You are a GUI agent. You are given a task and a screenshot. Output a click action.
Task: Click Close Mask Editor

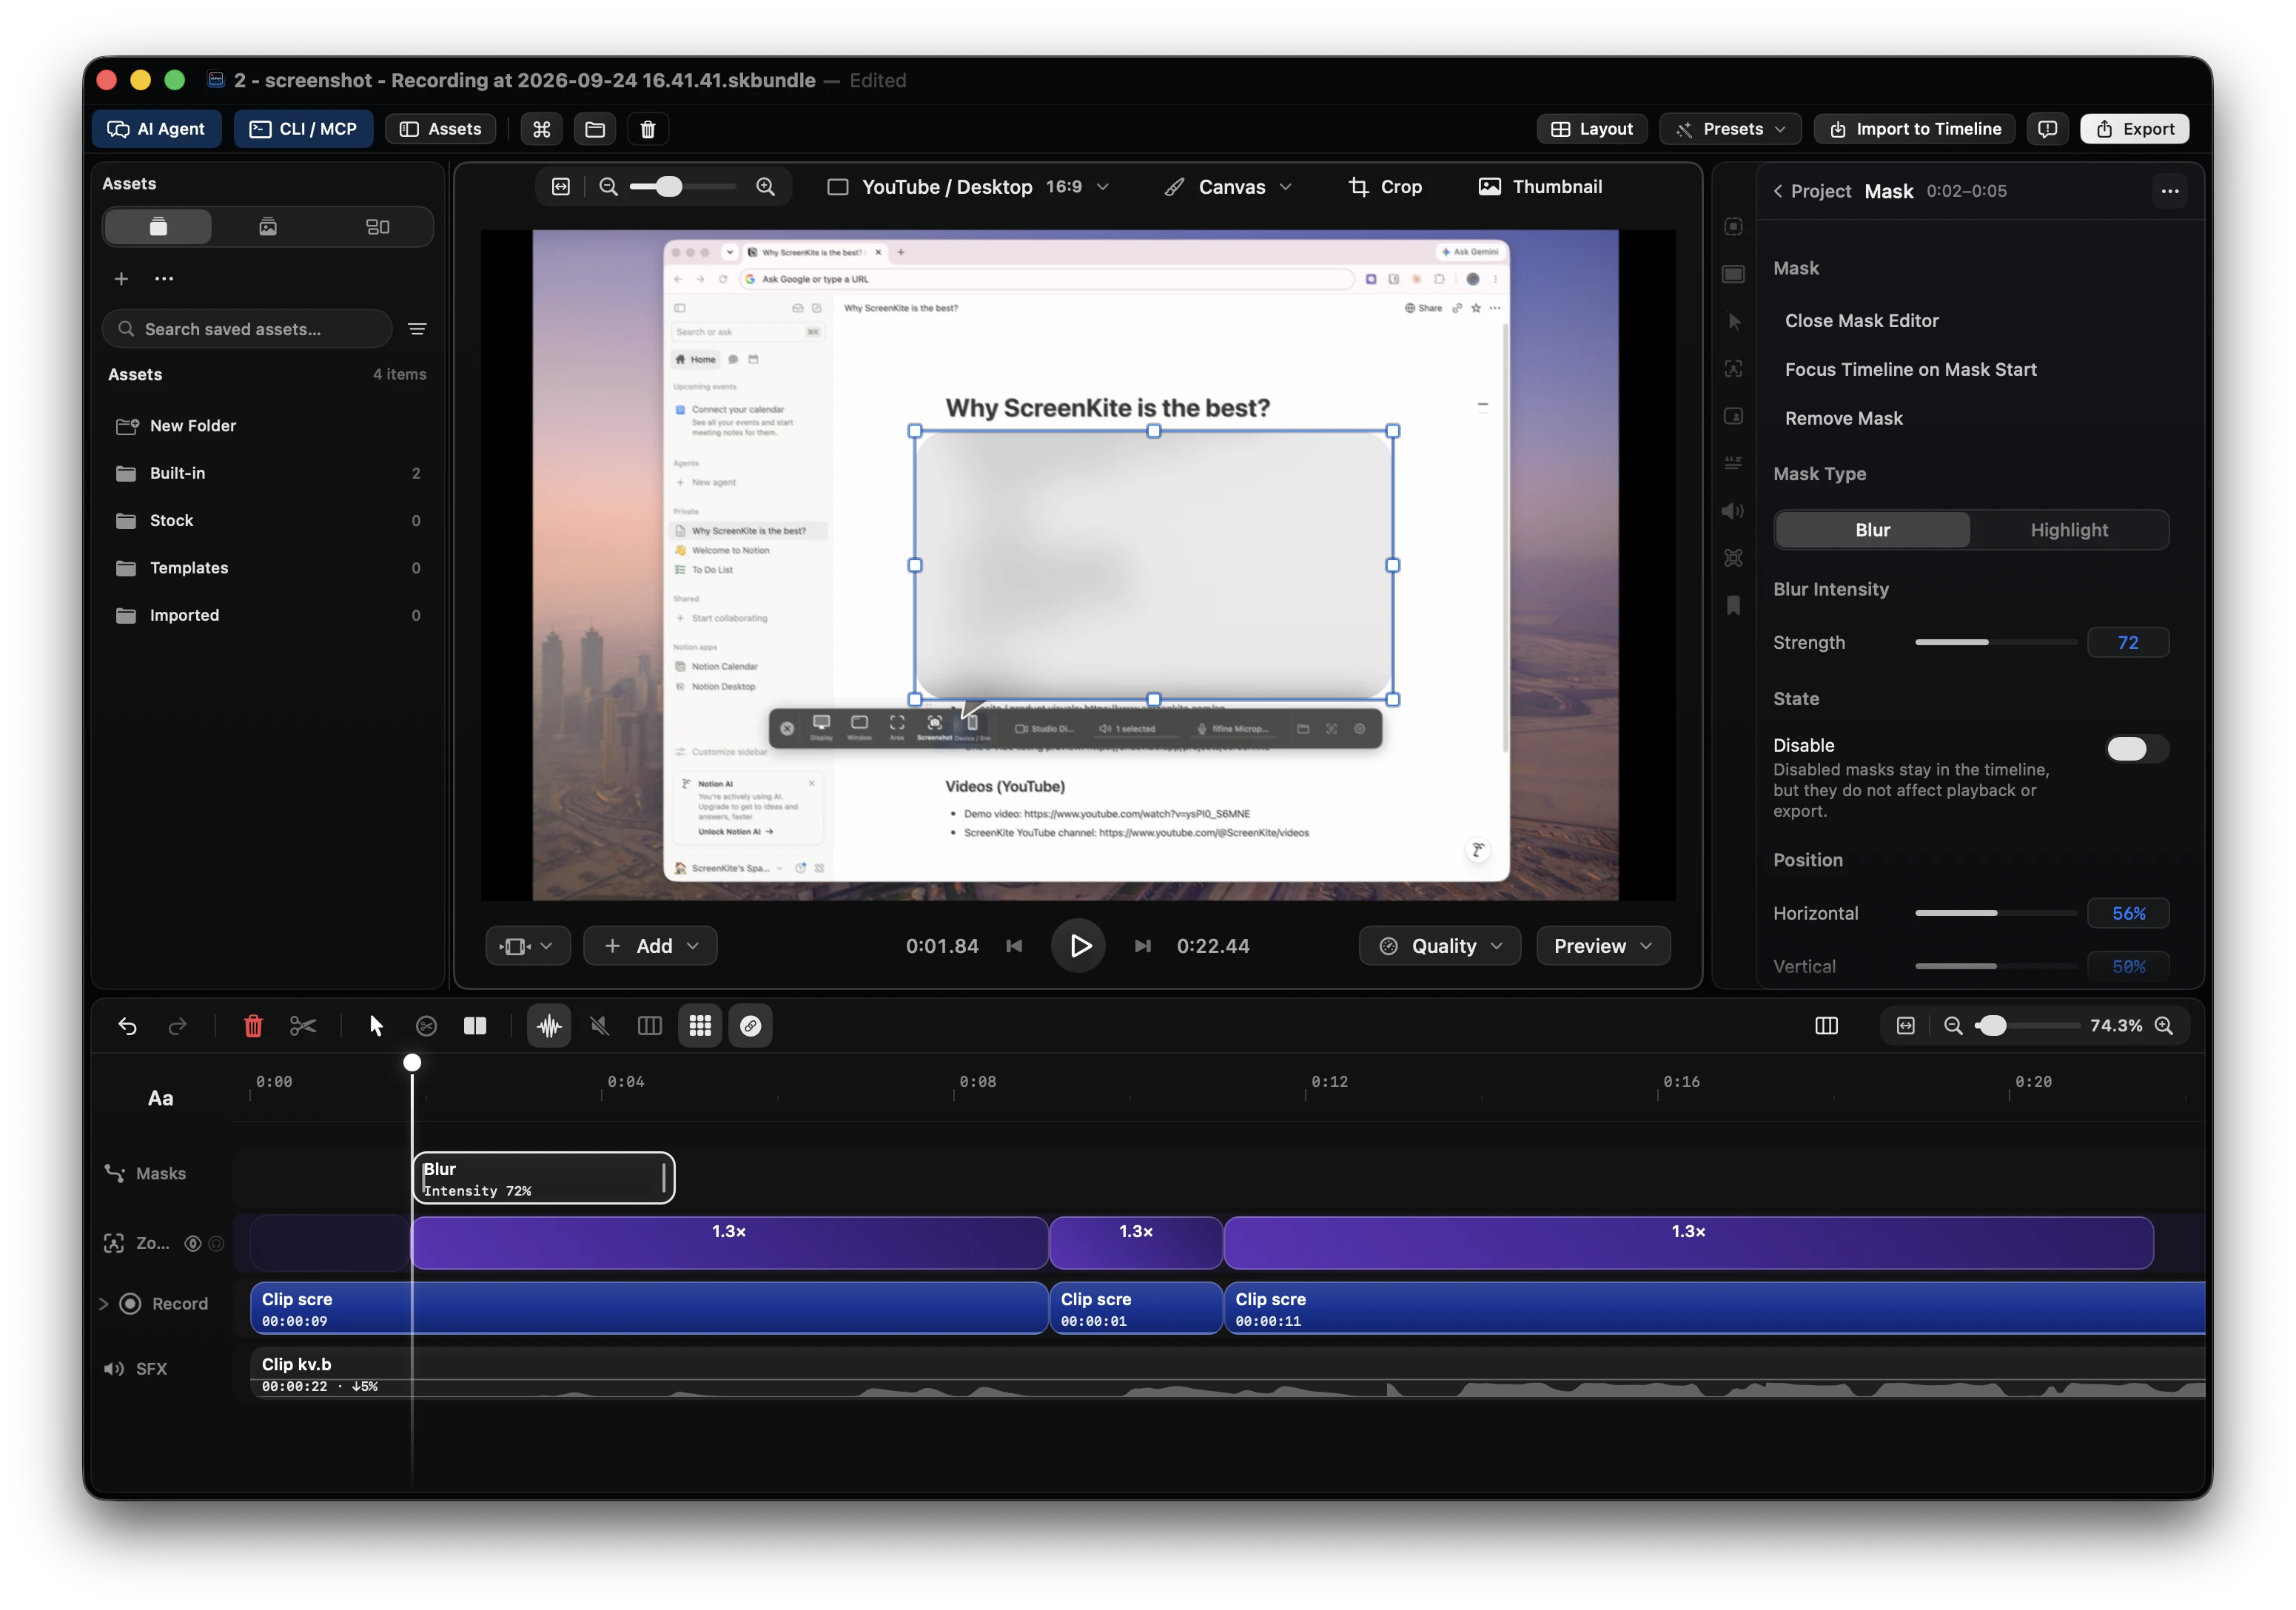pyautogui.click(x=1861, y=321)
